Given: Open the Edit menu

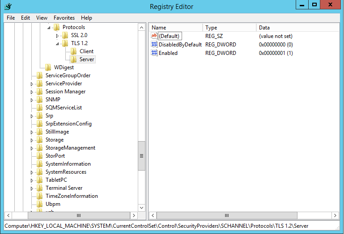Looking at the screenshot, I should (x=25, y=18).
